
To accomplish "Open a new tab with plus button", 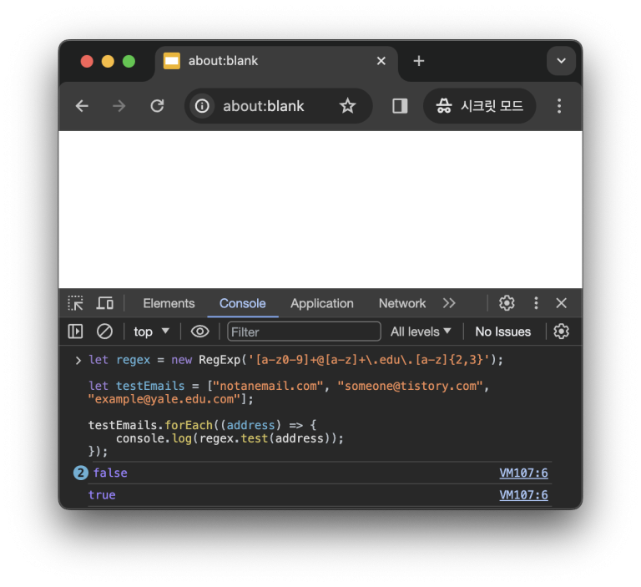I will click(x=419, y=61).
